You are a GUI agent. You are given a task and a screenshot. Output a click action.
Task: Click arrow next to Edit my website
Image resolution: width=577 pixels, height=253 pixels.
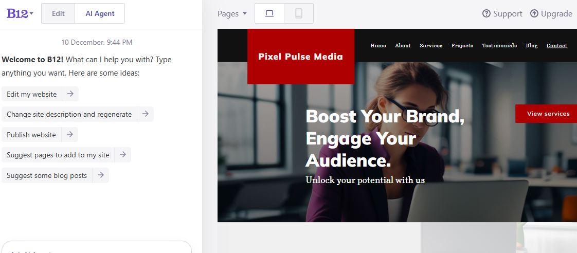pos(70,94)
